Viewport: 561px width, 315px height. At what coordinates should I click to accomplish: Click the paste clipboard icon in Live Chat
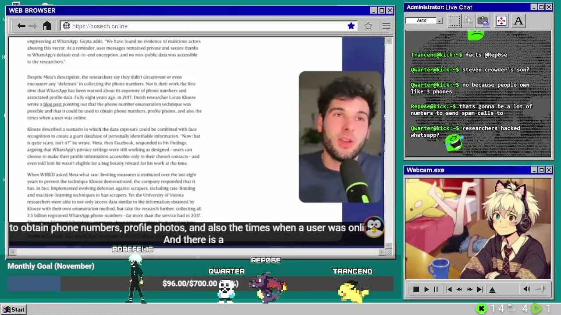tap(483, 21)
